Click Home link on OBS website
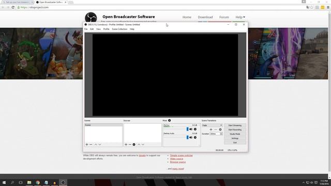Image resolution: width=331 pixels, height=186 pixels. [x=187, y=17]
